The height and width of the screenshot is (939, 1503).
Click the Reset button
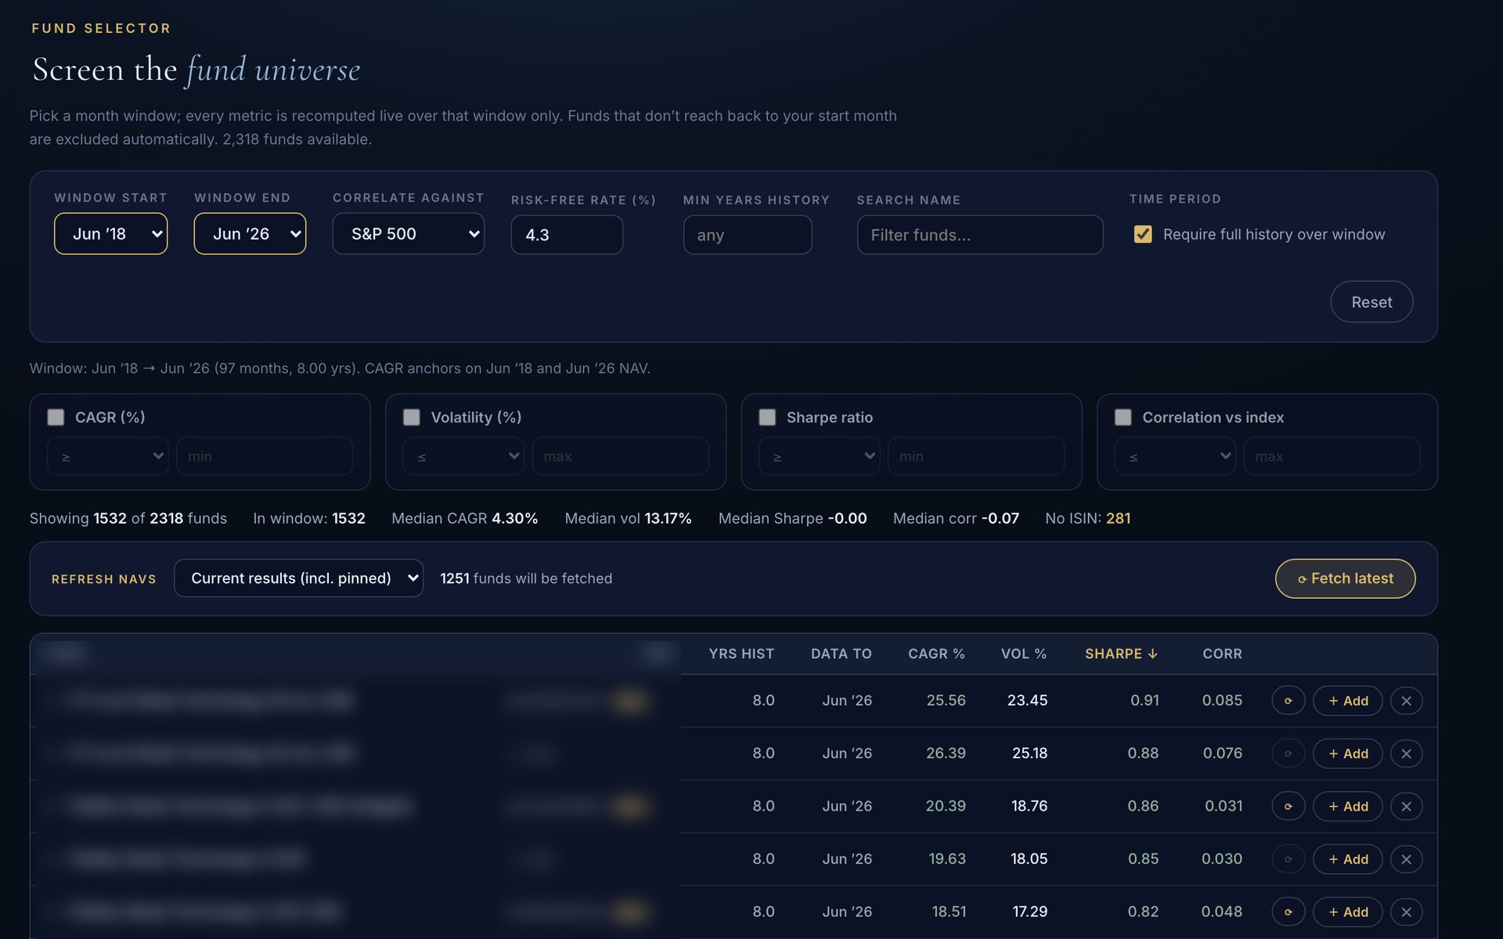(x=1371, y=302)
